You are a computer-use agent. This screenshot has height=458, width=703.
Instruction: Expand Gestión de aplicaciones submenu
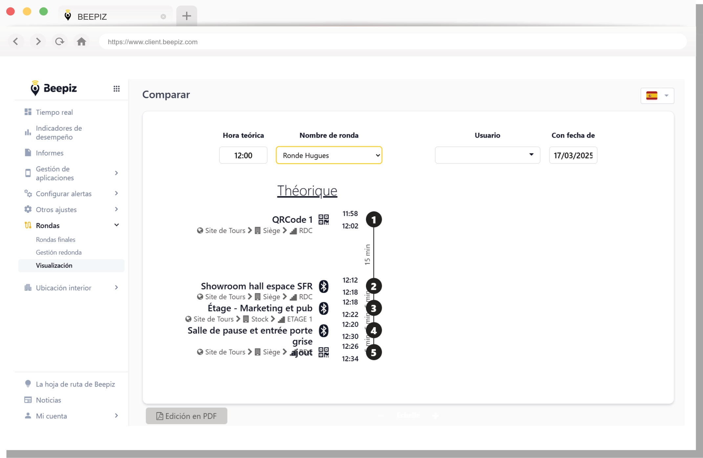117,173
